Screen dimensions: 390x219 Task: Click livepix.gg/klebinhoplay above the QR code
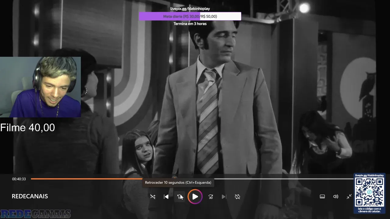pyautogui.click(x=369, y=176)
